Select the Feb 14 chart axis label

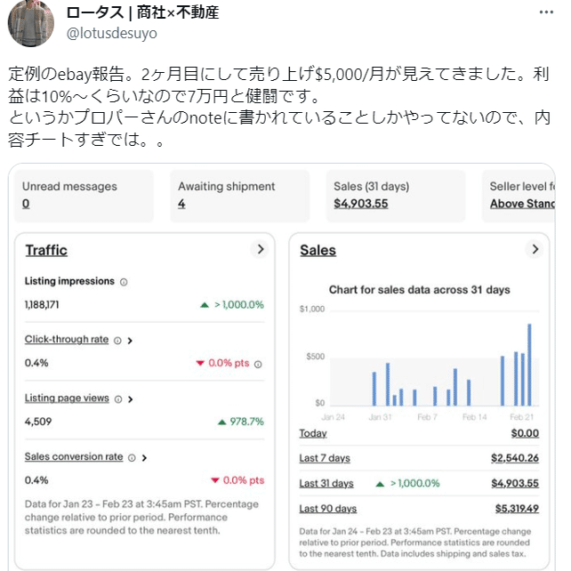(474, 417)
